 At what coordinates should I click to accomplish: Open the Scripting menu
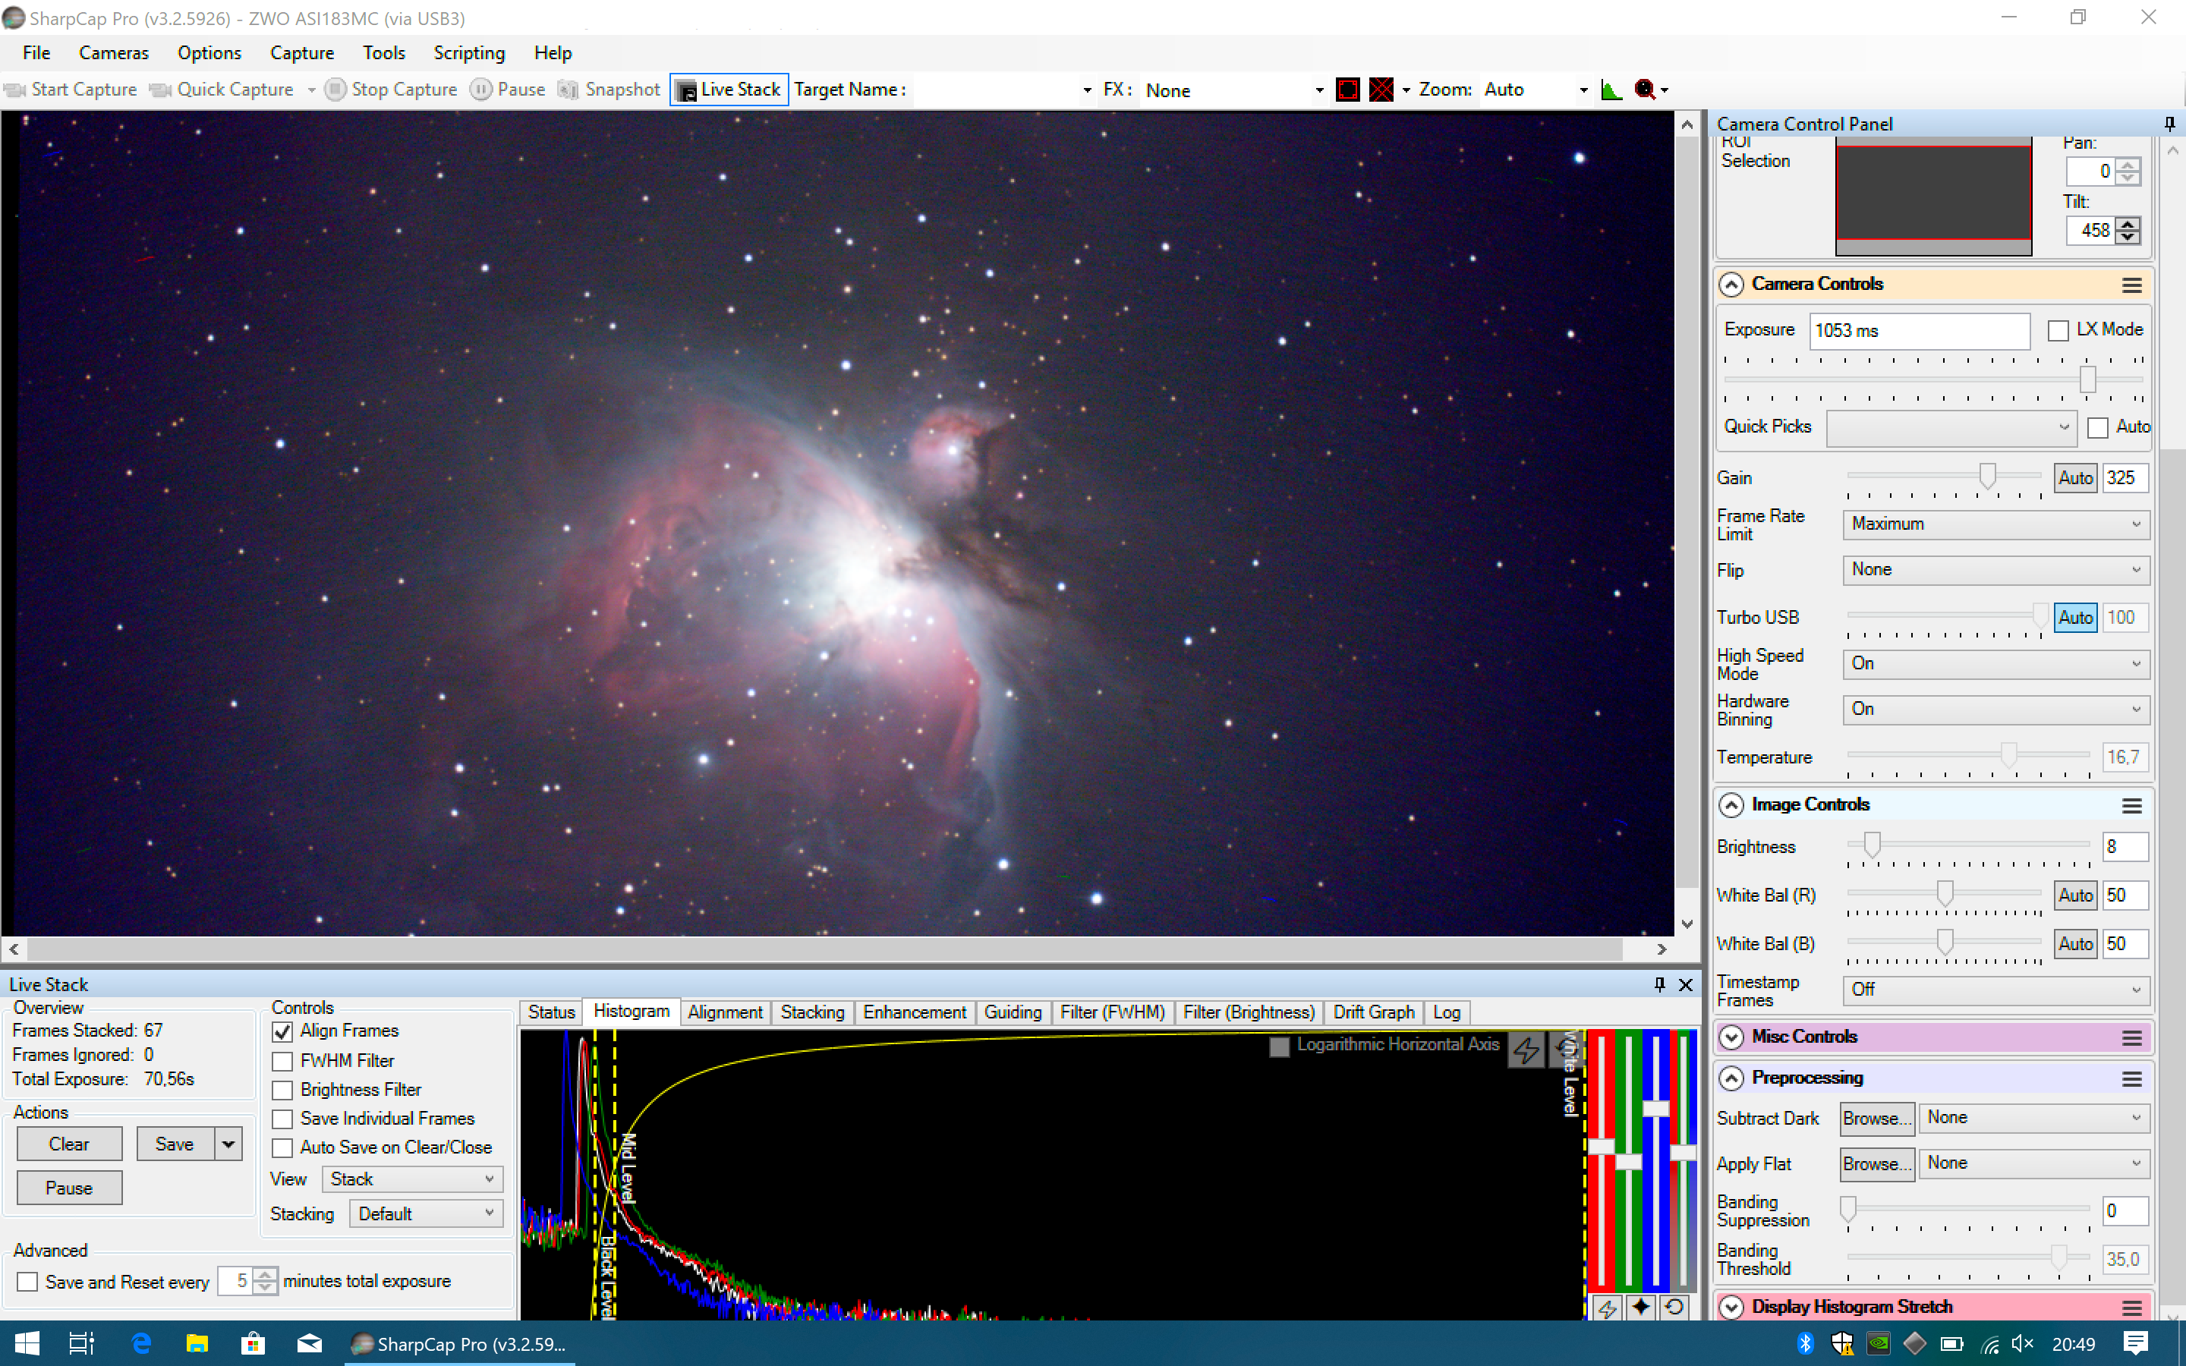coord(469,53)
